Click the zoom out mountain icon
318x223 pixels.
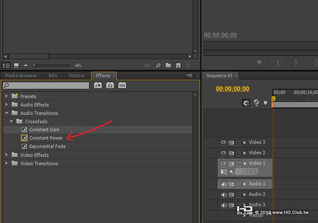click(x=26, y=65)
